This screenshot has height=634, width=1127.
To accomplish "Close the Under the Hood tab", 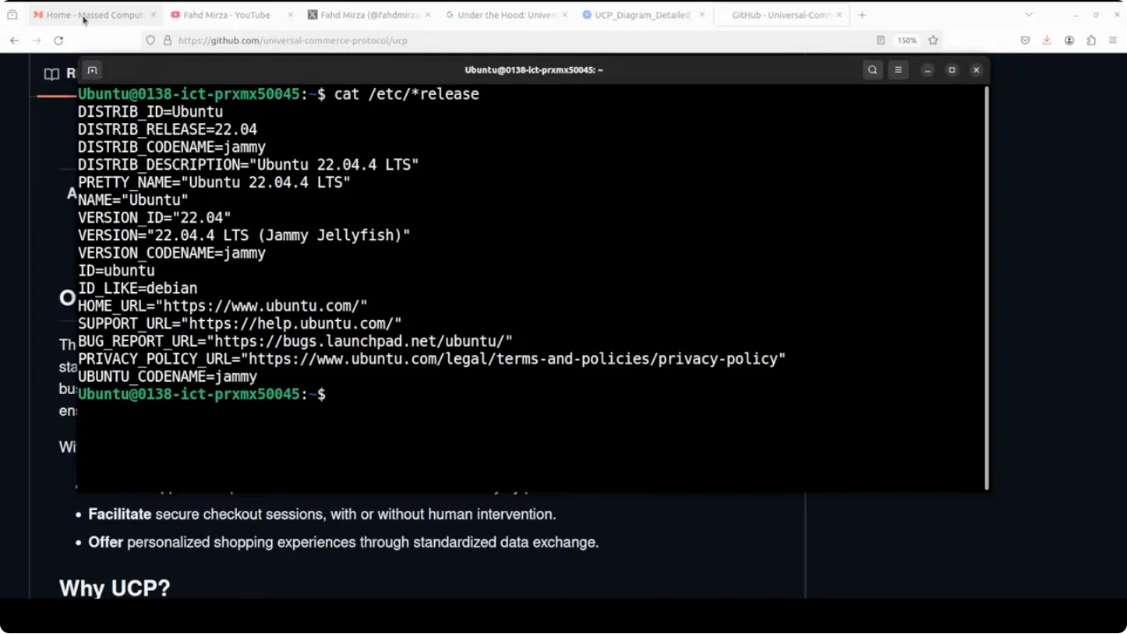I will point(565,15).
